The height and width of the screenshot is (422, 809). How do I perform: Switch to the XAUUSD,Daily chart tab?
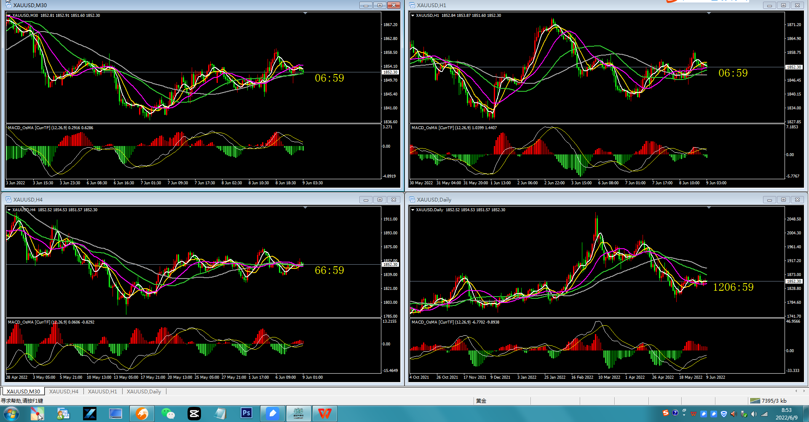144,391
